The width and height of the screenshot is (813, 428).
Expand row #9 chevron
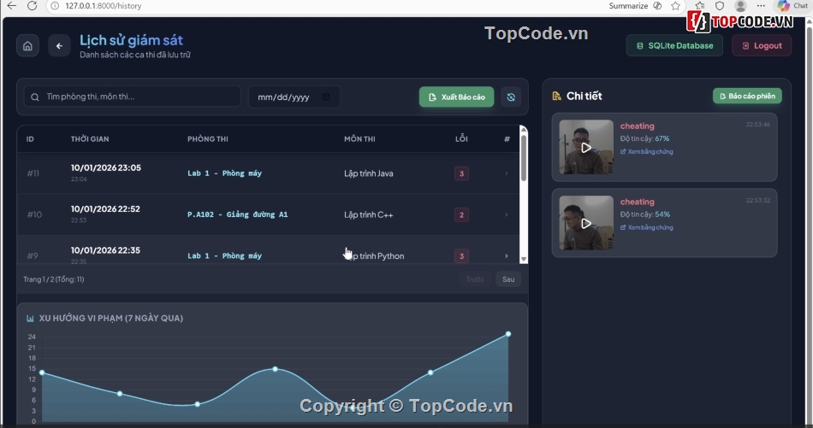tap(507, 256)
